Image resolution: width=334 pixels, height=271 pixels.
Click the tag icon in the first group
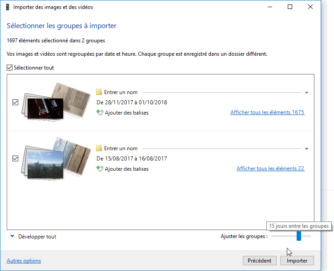[x=100, y=113]
